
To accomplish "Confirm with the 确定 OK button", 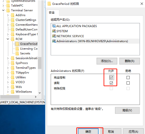I will 88,131.
